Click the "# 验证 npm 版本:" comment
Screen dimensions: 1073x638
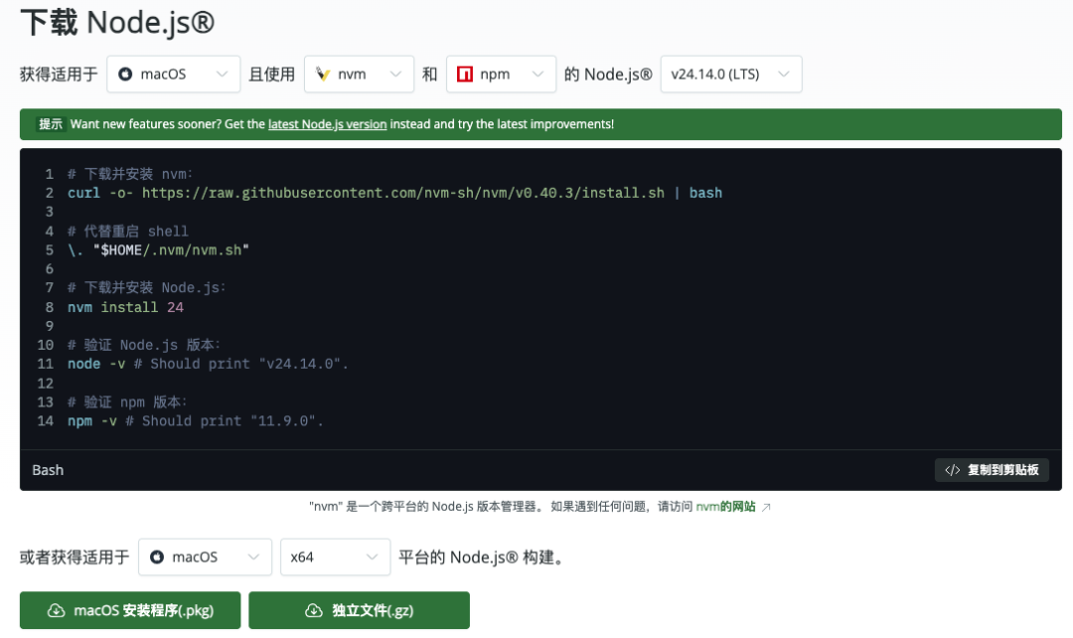pyautogui.click(x=127, y=401)
